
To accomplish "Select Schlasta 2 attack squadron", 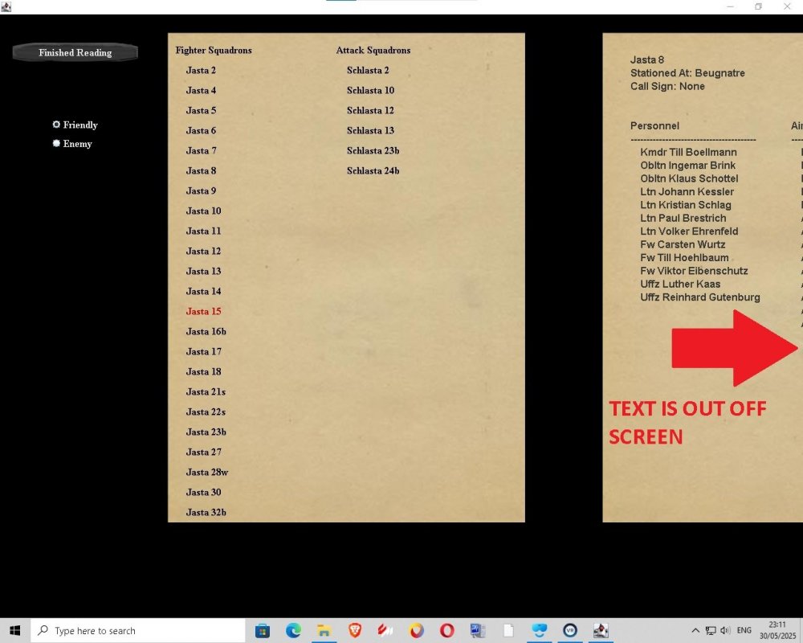I will [368, 70].
